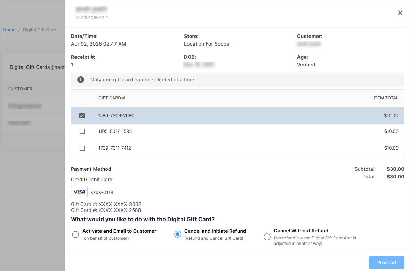
Task: Click the info icon in notice banner
Action: click(x=81, y=80)
